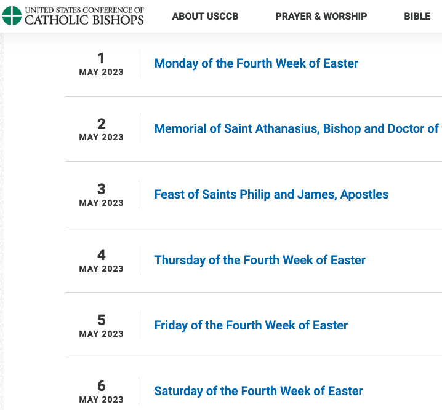The height and width of the screenshot is (410, 442).
Task: Select the 4 May 2023 date block
Action: [101, 260]
